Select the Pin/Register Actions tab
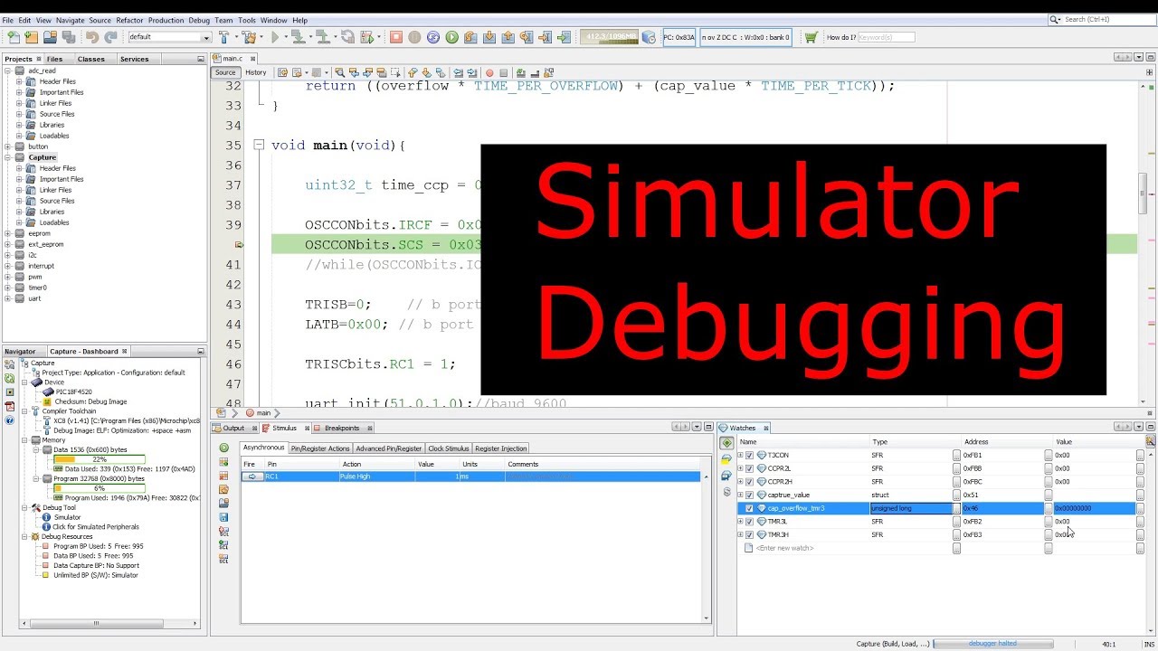This screenshot has width=1158, height=651. 319,448
